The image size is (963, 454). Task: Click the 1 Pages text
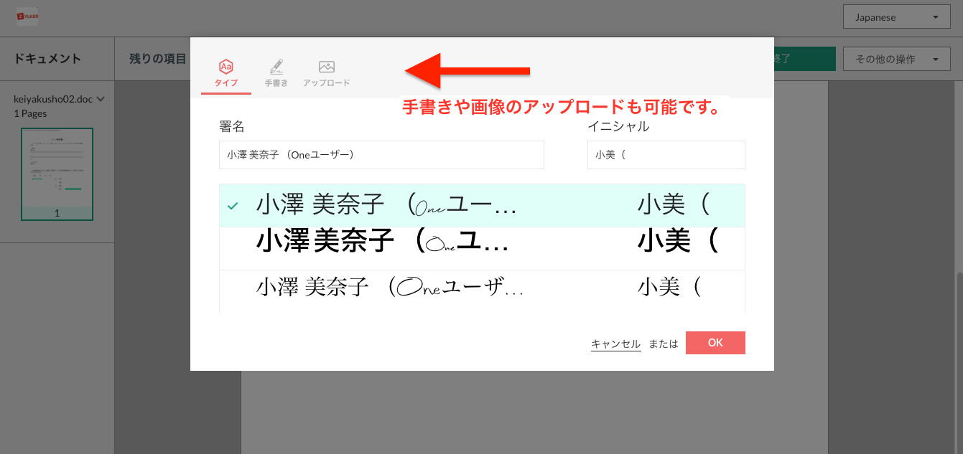tap(30, 113)
